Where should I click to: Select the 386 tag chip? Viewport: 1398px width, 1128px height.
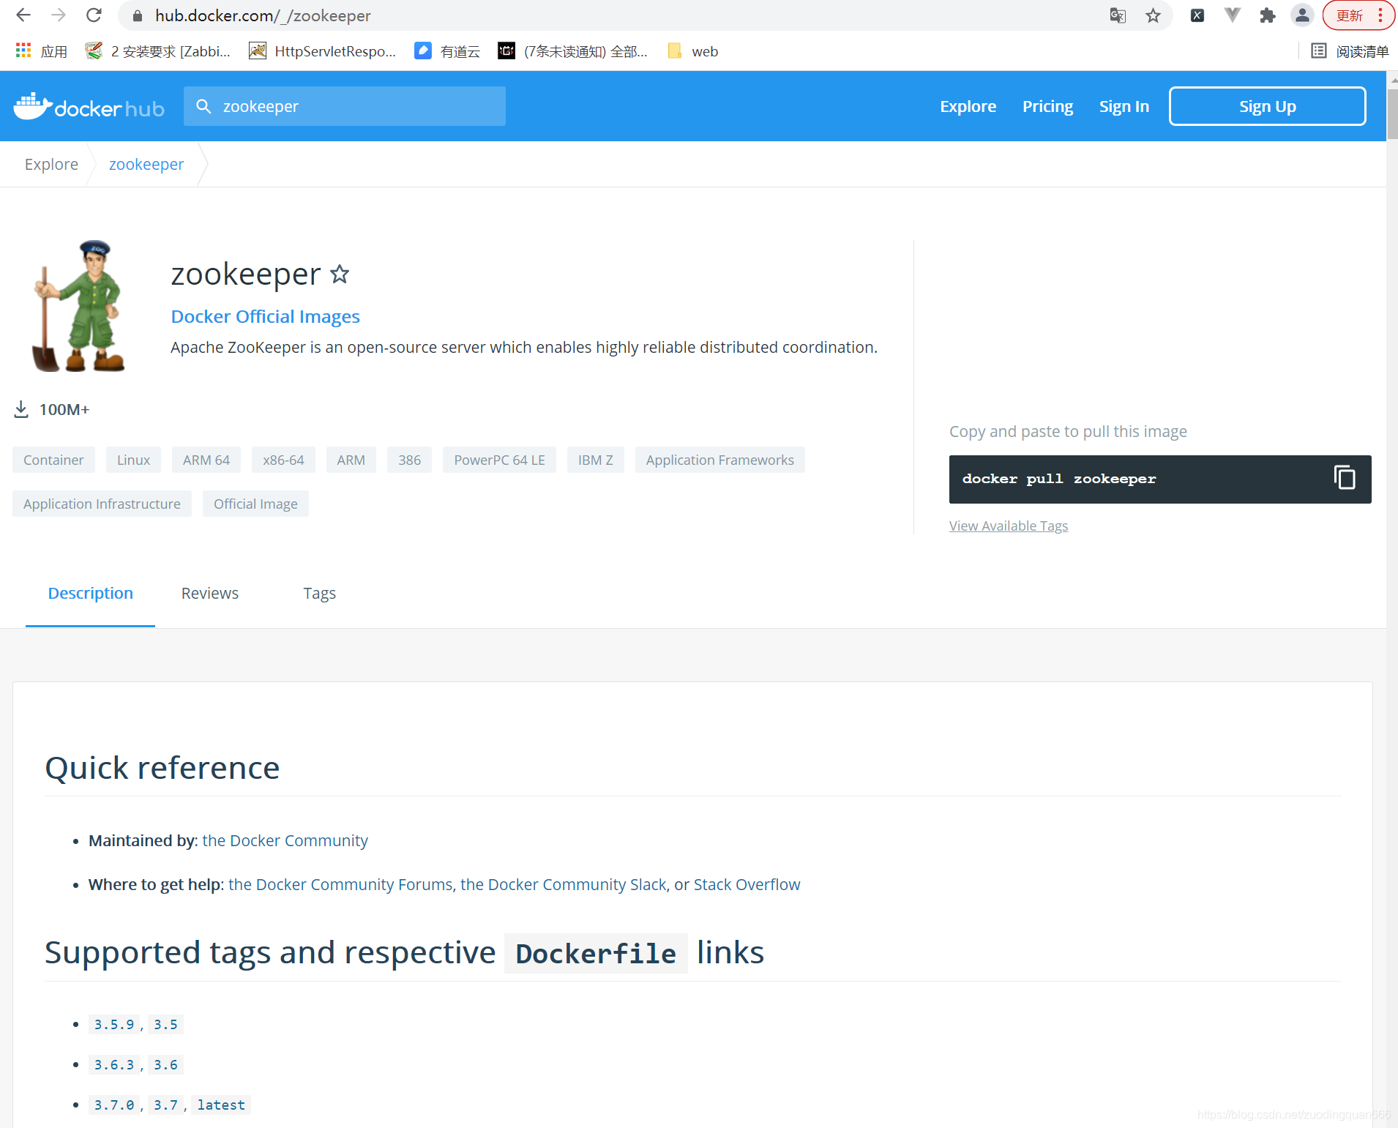tap(409, 460)
